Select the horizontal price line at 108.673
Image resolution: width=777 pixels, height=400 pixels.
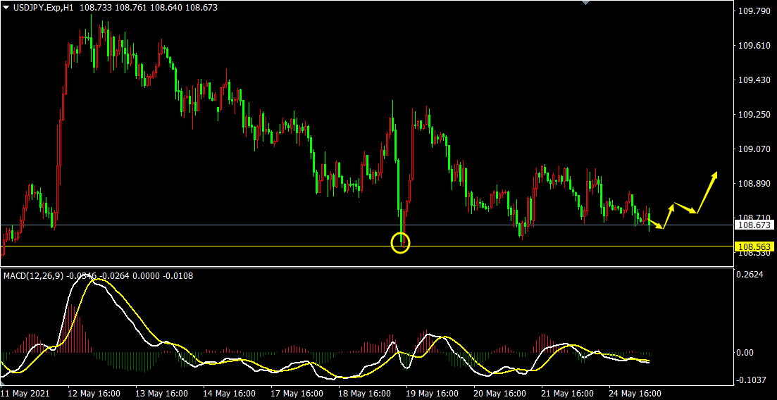coord(211,225)
